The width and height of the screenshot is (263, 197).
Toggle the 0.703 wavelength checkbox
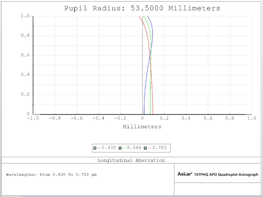tap(145, 148)
